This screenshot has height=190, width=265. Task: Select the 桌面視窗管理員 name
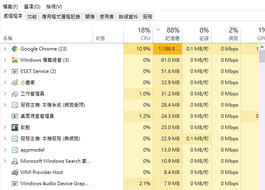[37, 116]
